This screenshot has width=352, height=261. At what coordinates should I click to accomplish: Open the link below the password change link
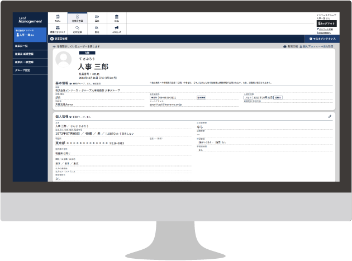click(x=324, y=33)
